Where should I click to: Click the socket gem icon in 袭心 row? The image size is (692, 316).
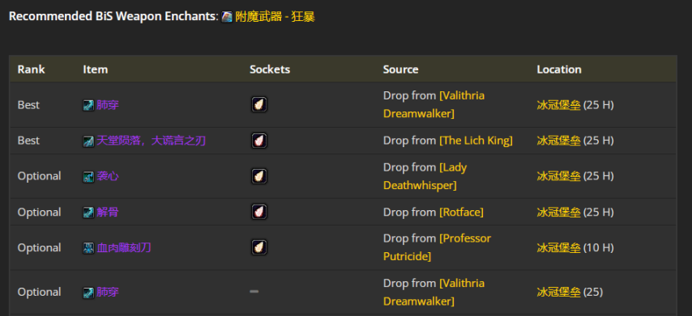(259, 176)
